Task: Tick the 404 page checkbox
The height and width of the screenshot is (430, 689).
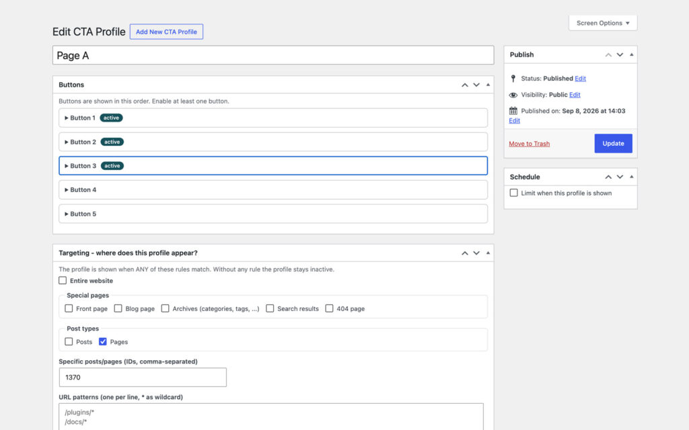Action: 329,308
